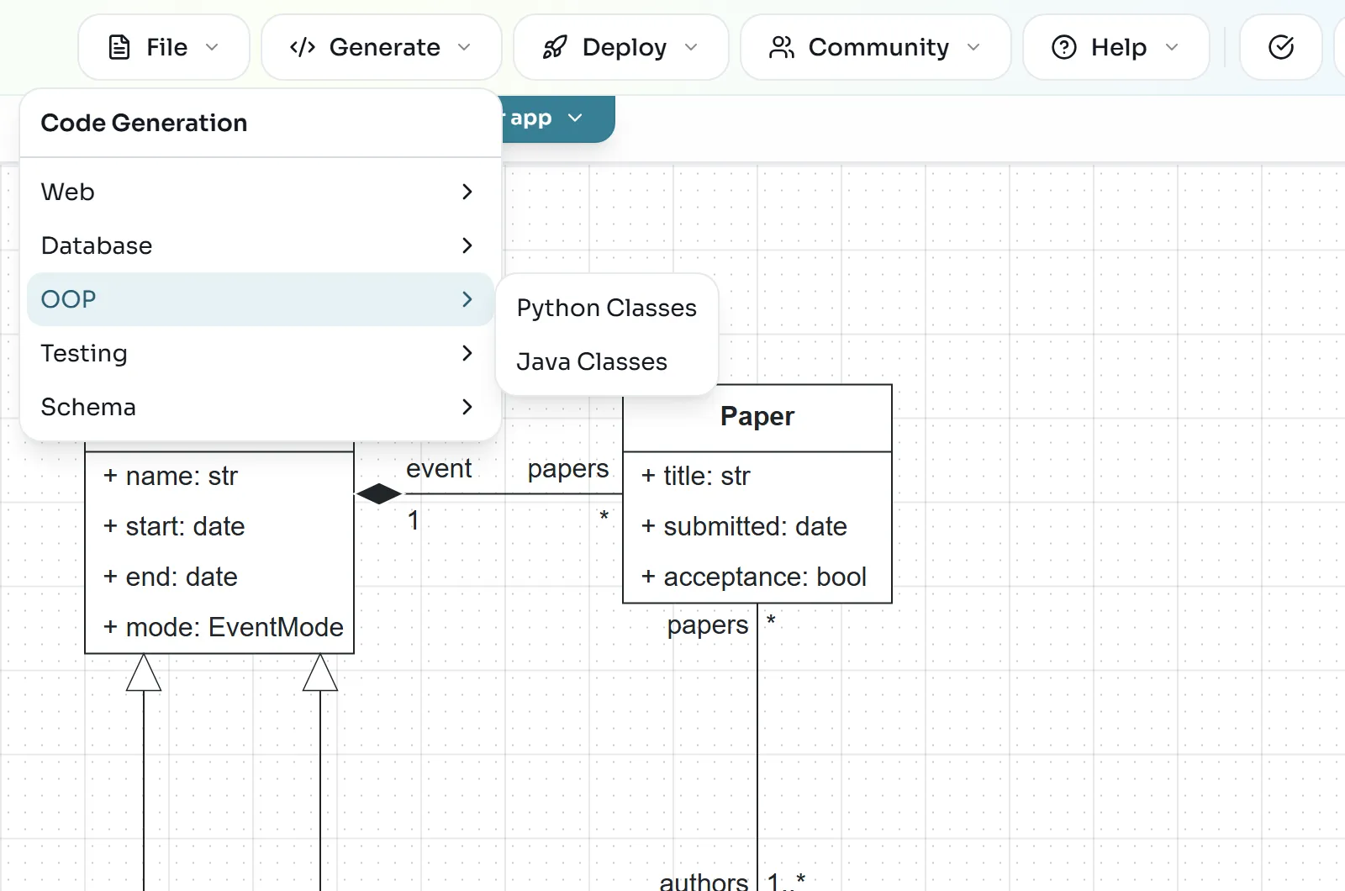Select the '+ submitted: date' attribute
Viewport: 1345px width, 891px height.
click(744, 527)
